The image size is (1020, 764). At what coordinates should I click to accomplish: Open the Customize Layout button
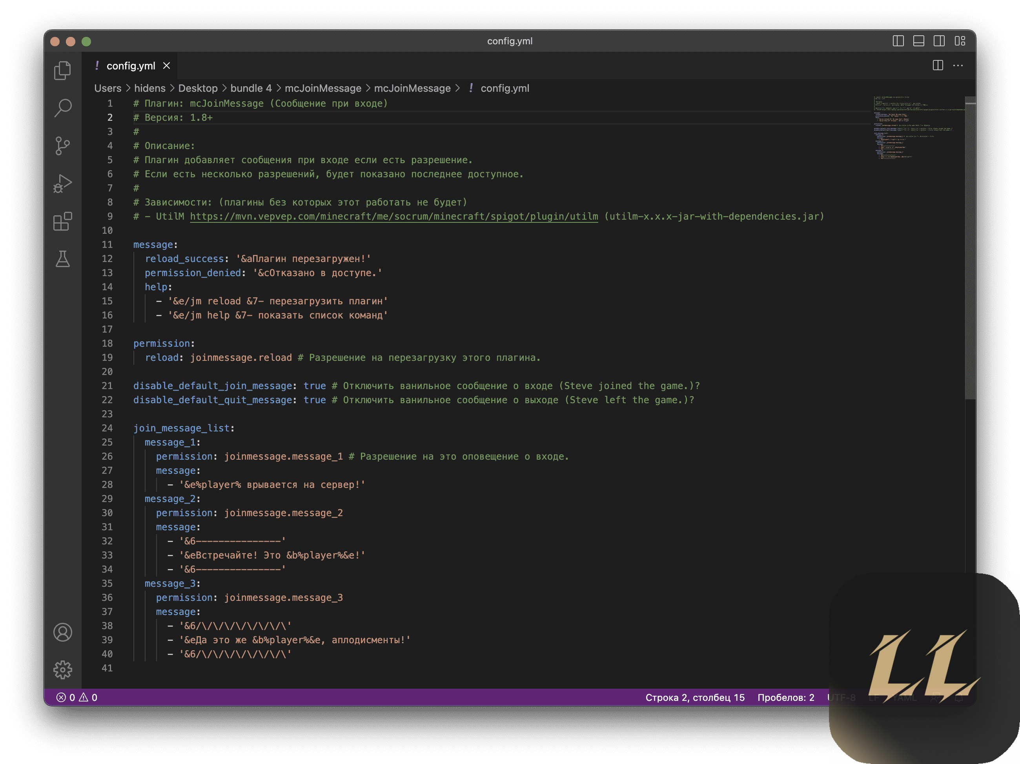tap(960, 41)
